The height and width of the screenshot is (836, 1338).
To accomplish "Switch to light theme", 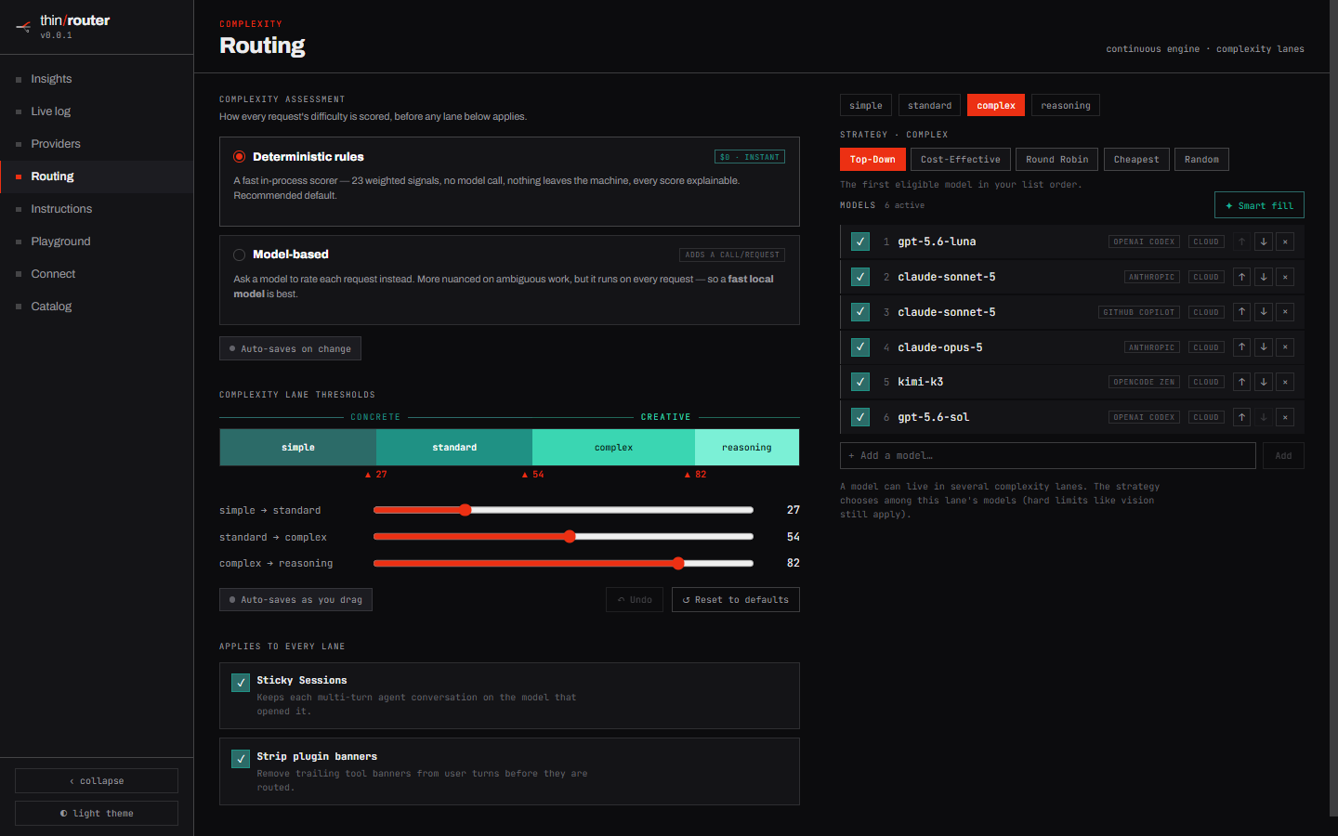I will [97, 813].
